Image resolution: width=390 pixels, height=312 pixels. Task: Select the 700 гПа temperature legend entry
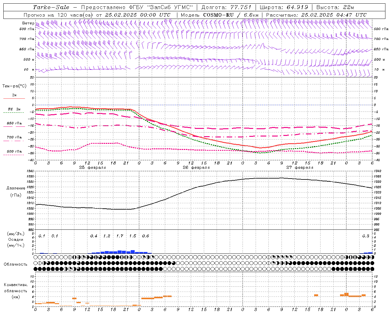pyautogui.click(x=14, y=137)
